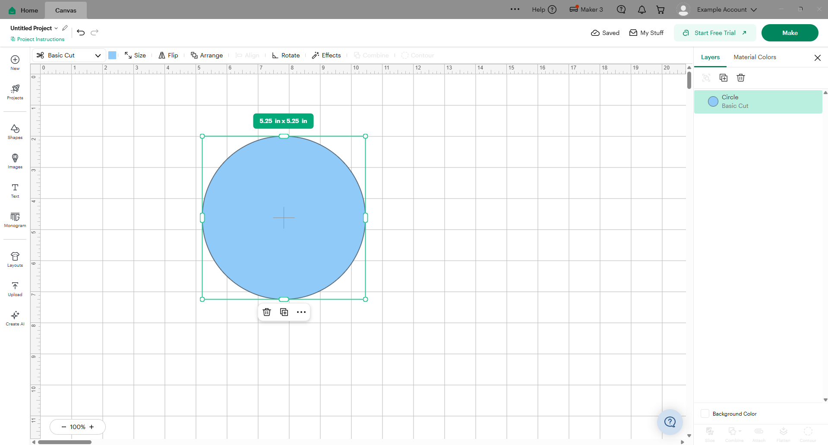Open Create AI tool
The image size is (828, 445).
click(x=15, y=318)
